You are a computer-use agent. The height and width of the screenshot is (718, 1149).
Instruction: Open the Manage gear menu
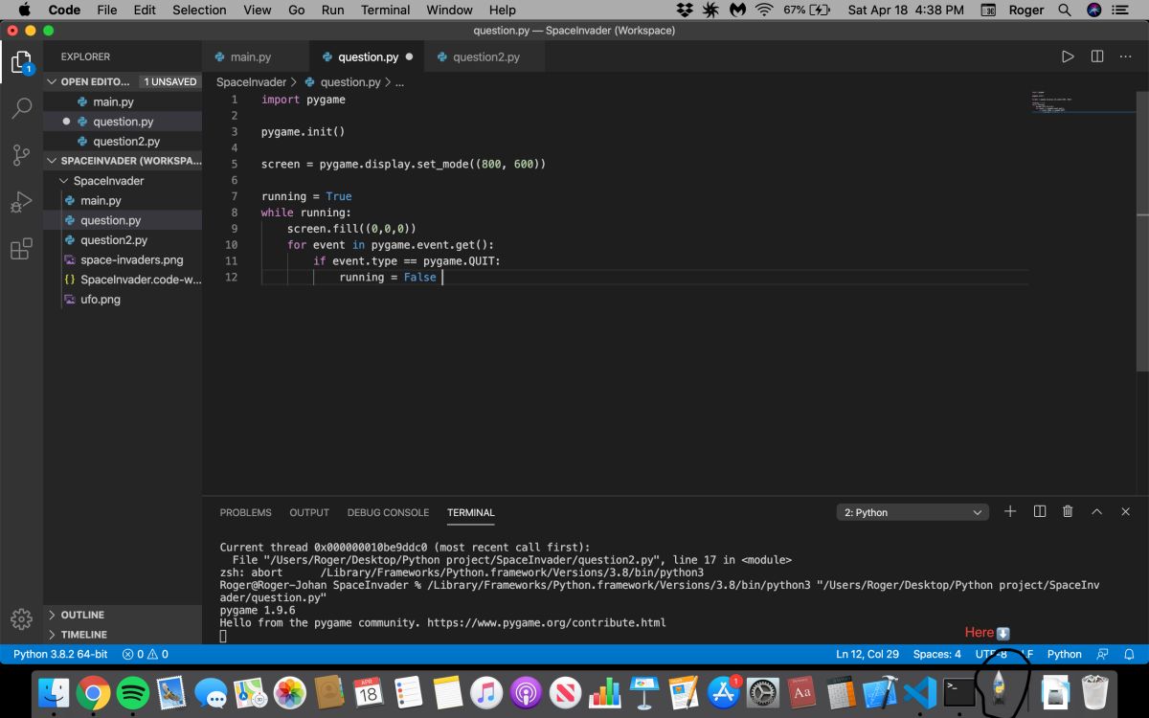[21, 619]
